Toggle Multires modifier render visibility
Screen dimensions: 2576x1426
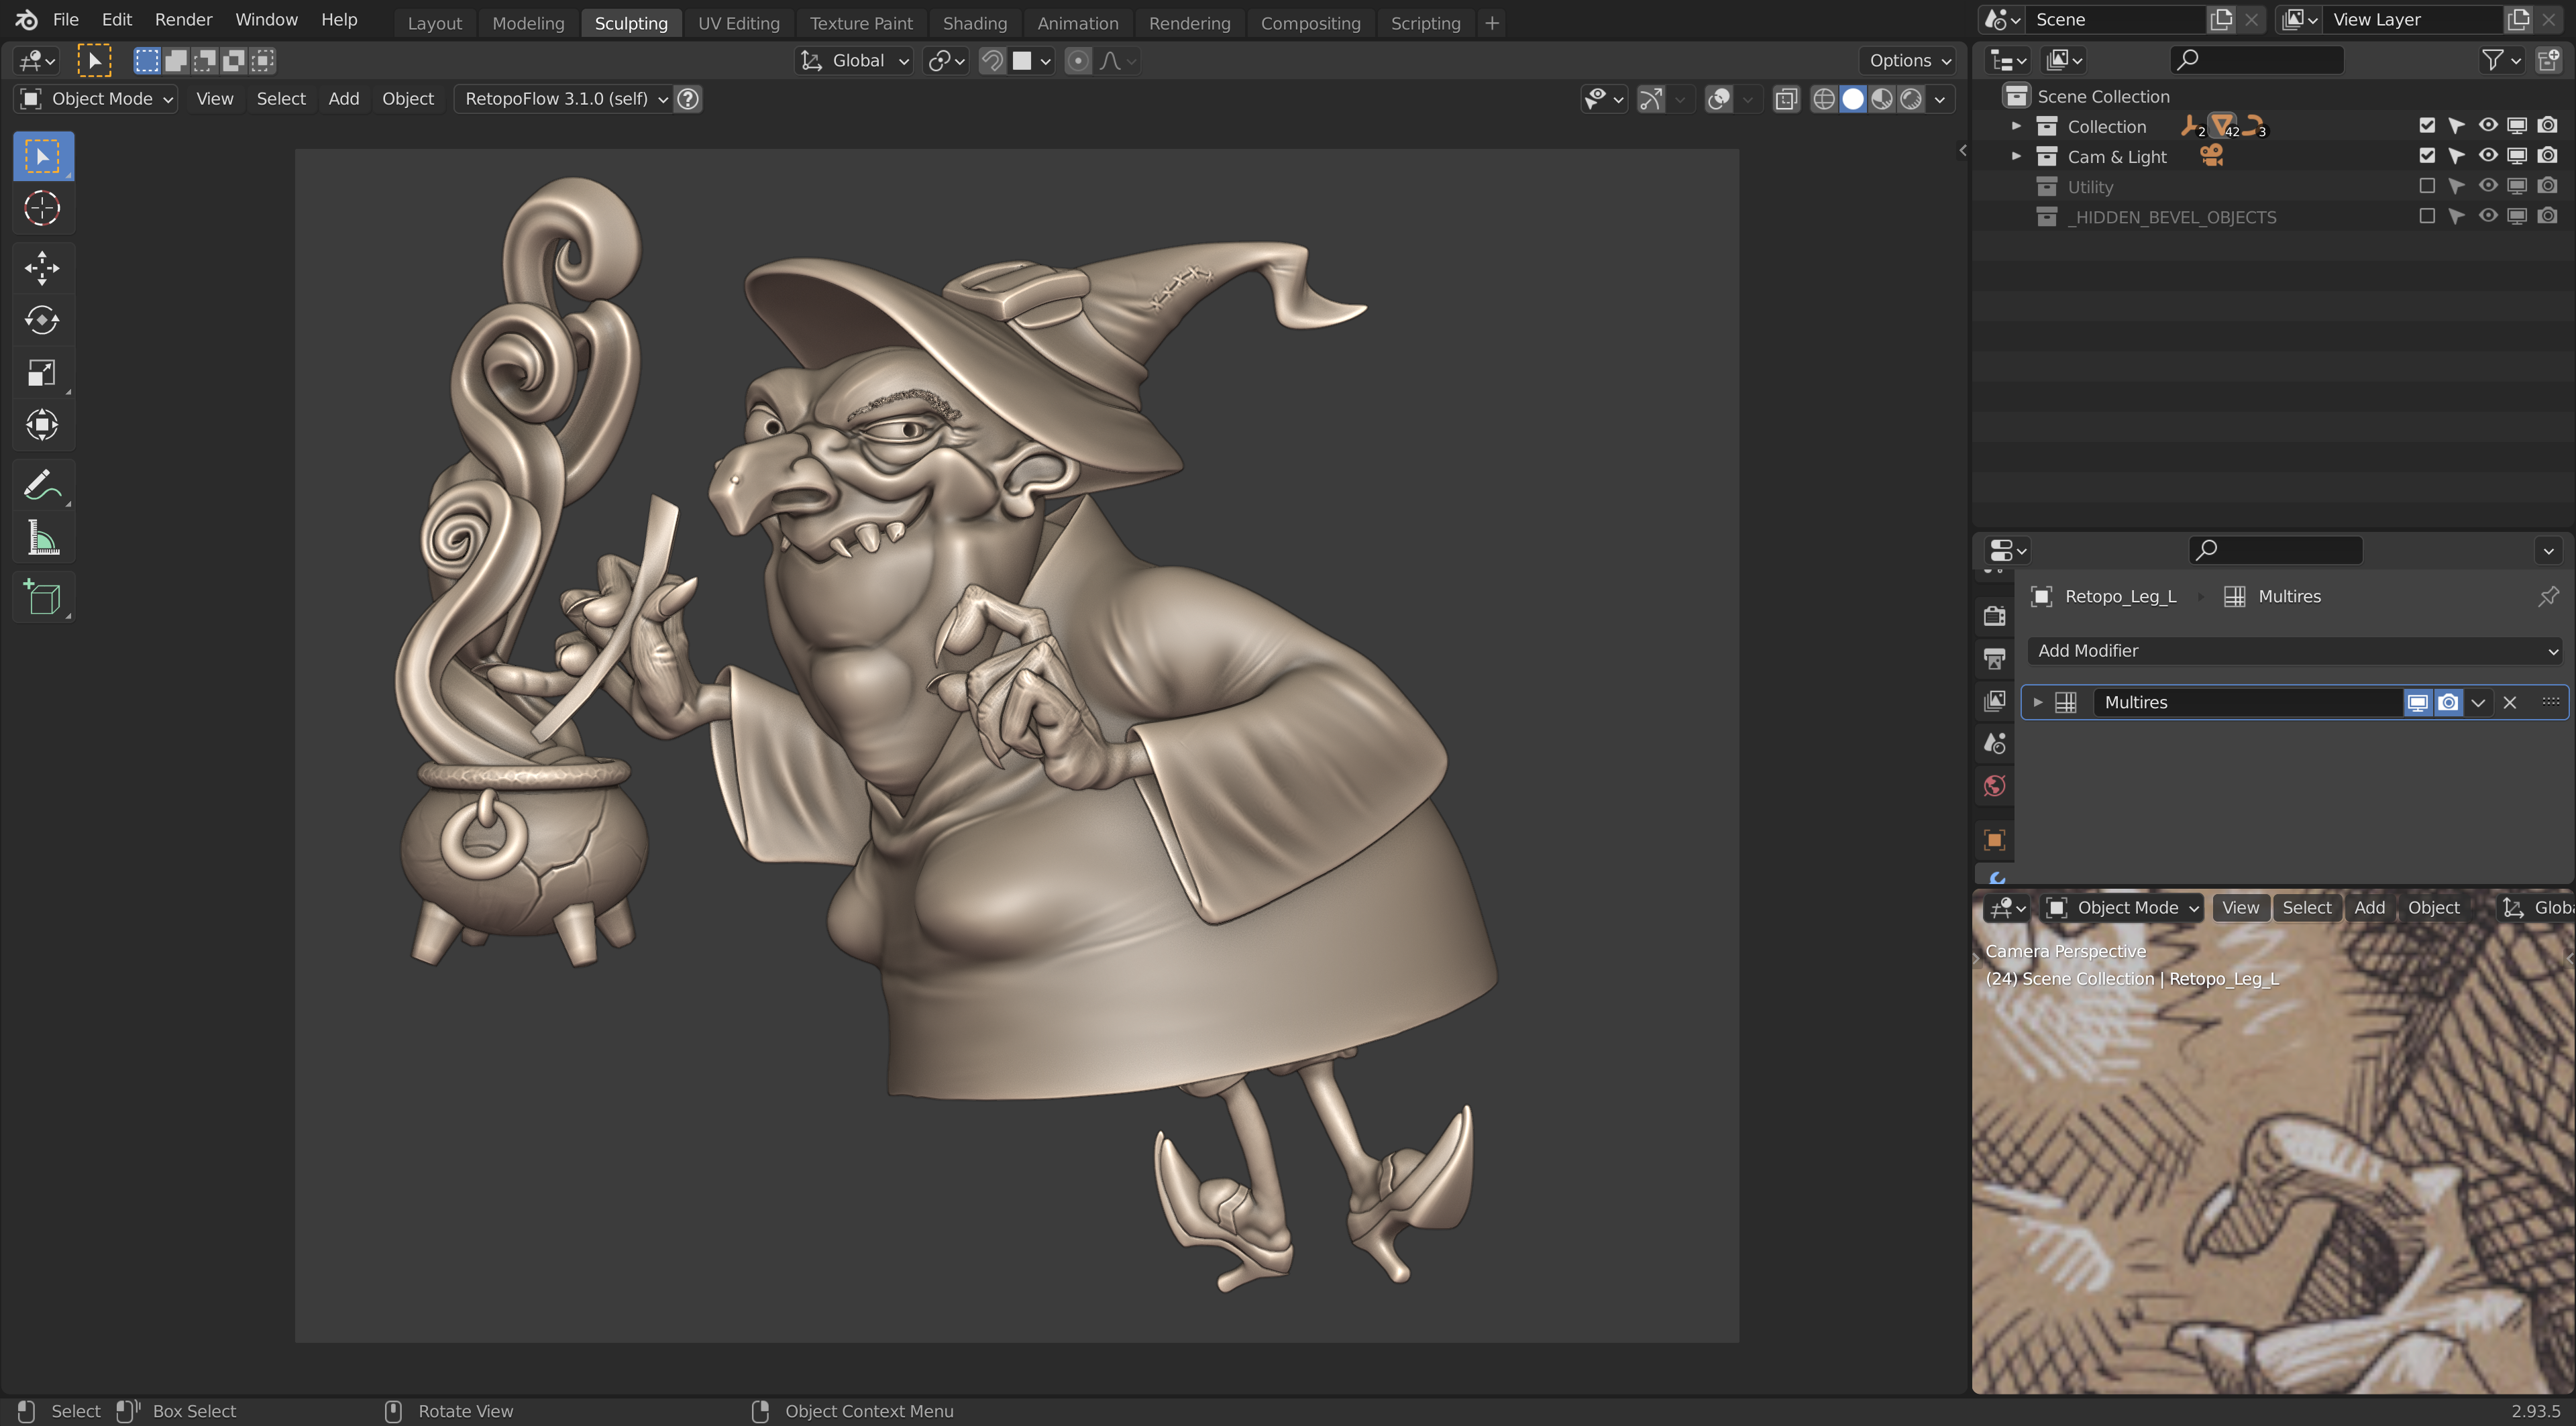[x=2447, y=702]
